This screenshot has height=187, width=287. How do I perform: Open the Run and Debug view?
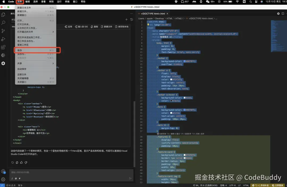tap(3, 39)
